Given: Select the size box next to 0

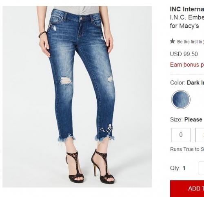Looking at the screenshot, I should [x=200, y=135].
